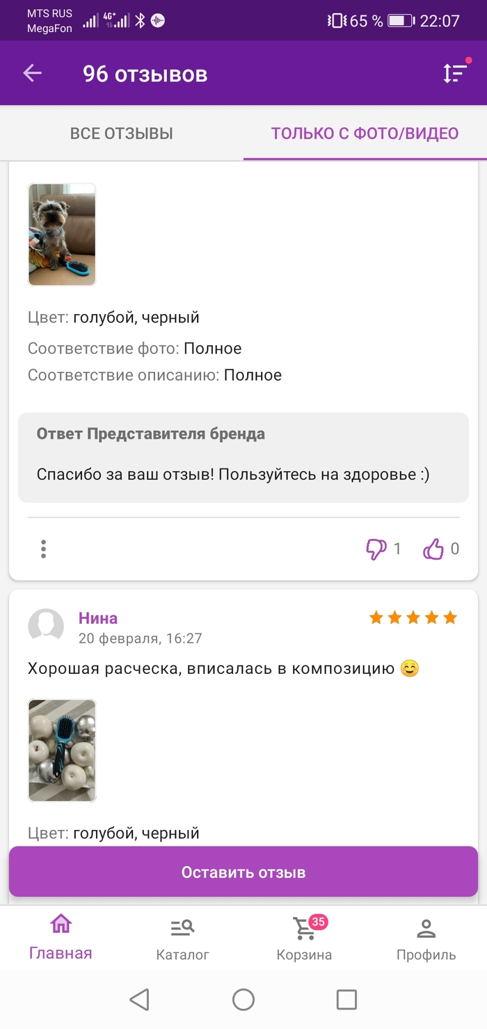Open Android recent apps square button

(346, 1000)
